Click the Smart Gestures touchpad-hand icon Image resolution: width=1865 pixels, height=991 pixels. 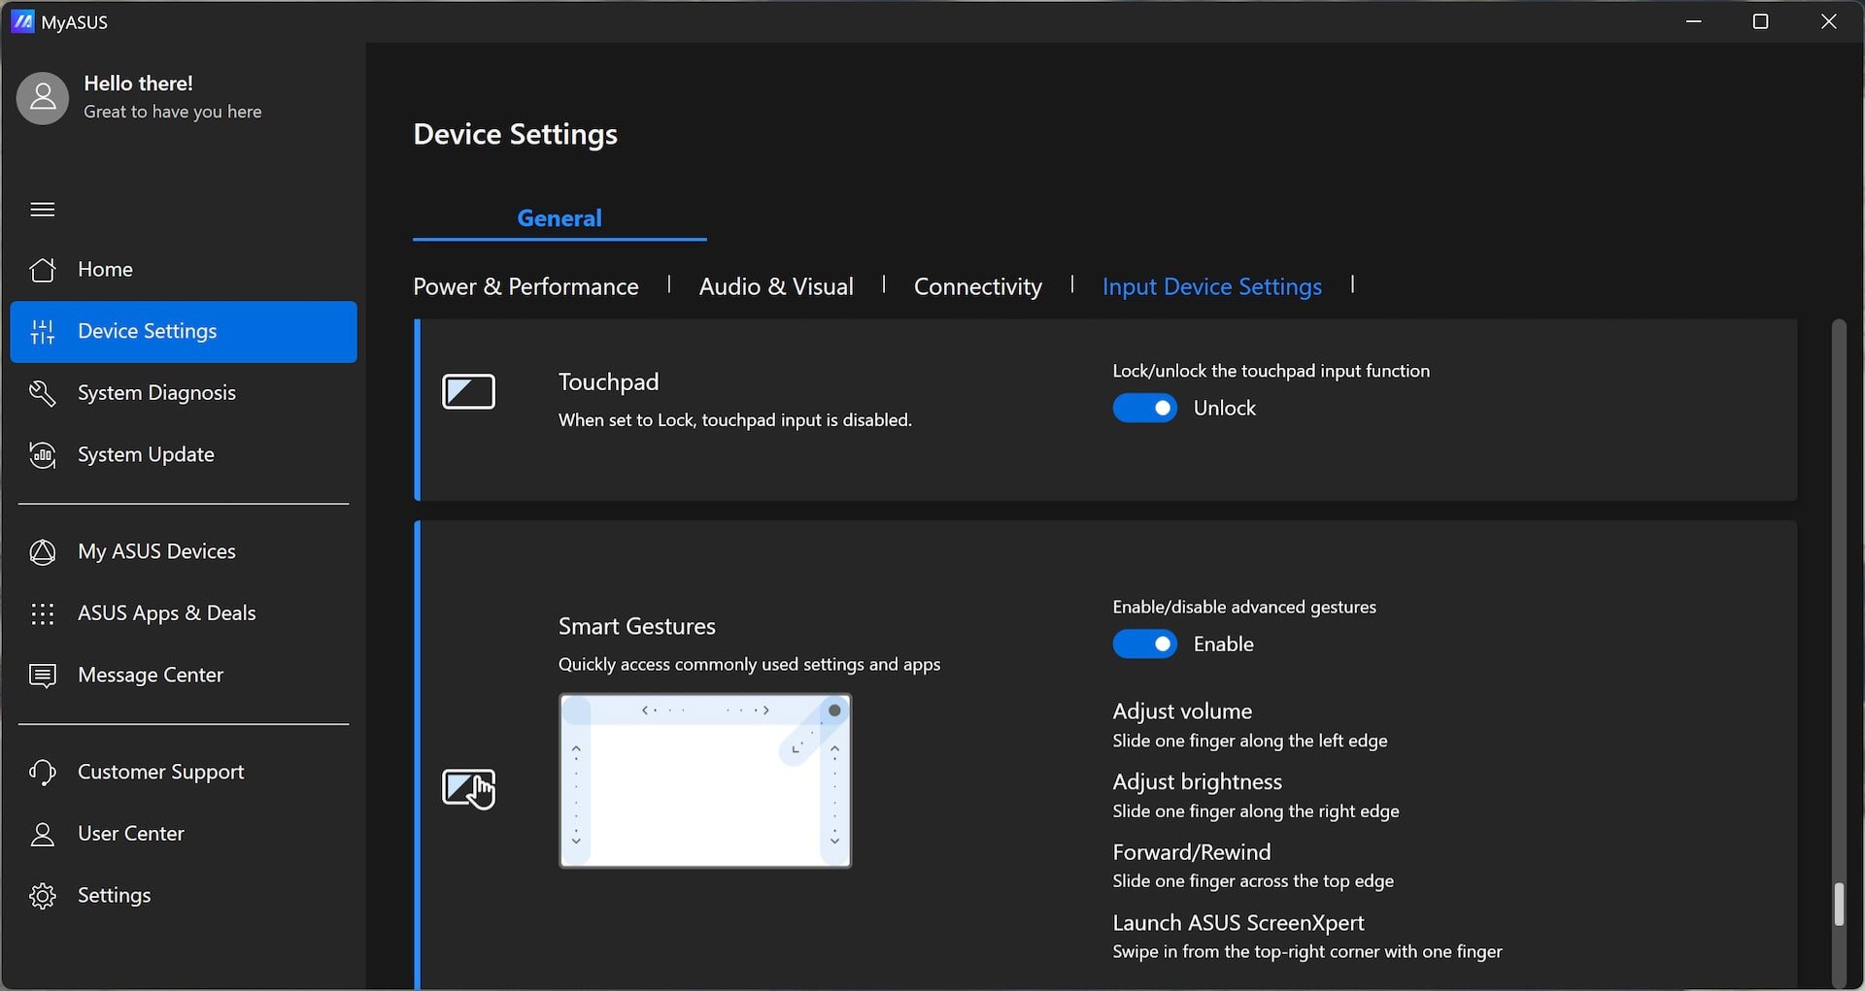pos(468,788)
